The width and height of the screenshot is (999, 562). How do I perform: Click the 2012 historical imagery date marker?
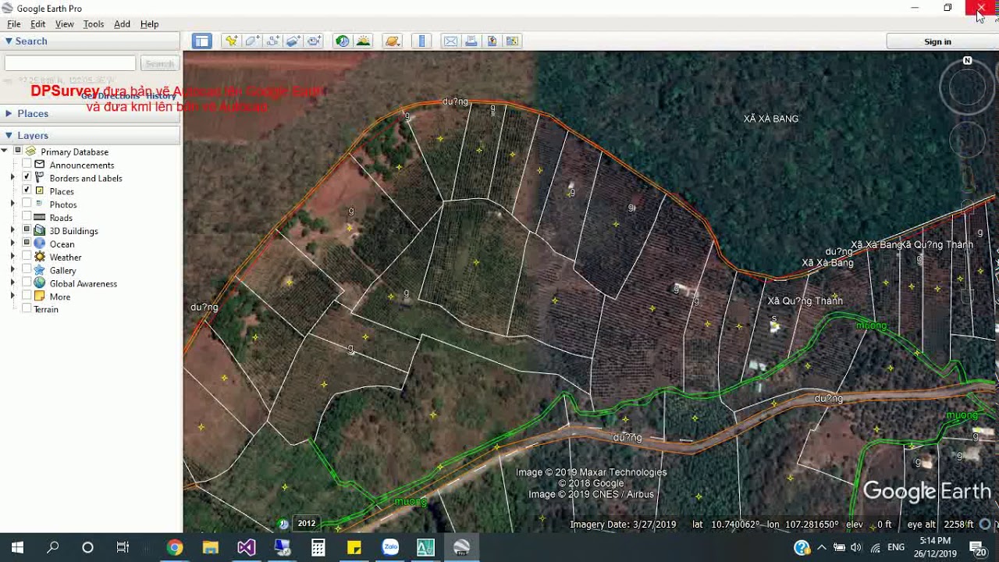coord(306,524)
